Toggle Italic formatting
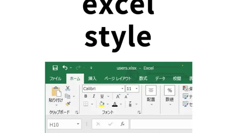This screenshot has height=133, width=237. [x=94, y=96]
